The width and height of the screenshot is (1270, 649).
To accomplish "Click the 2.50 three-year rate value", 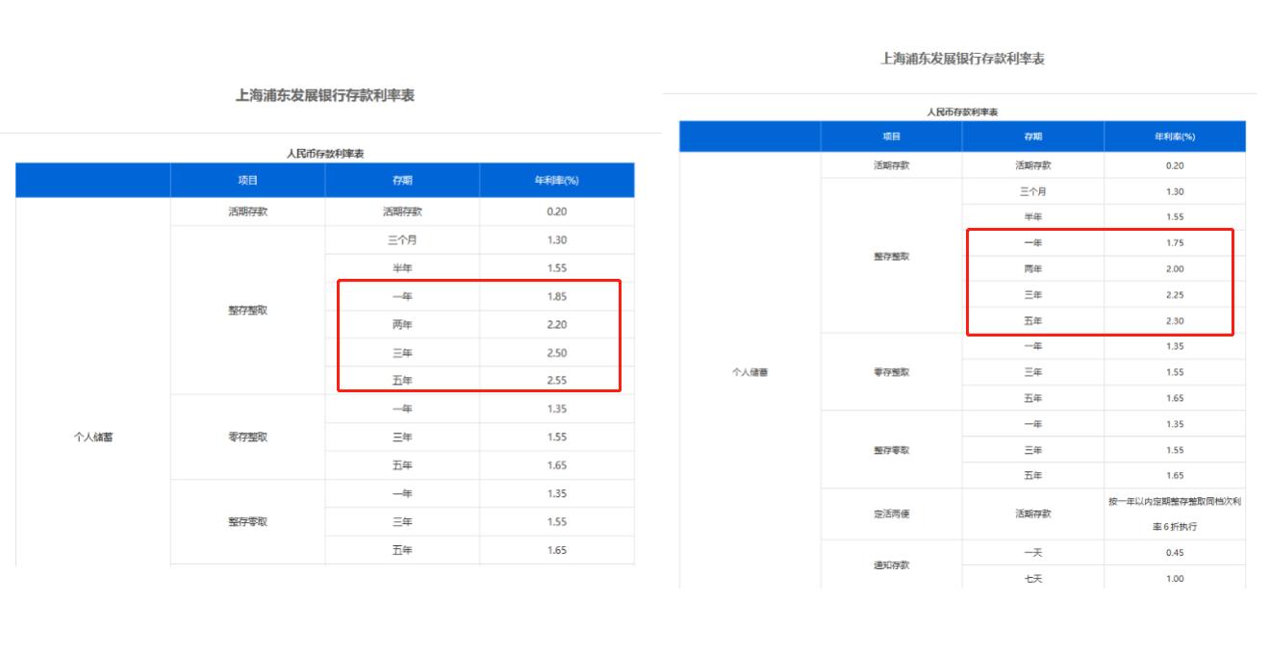I will tap(556, 353).
